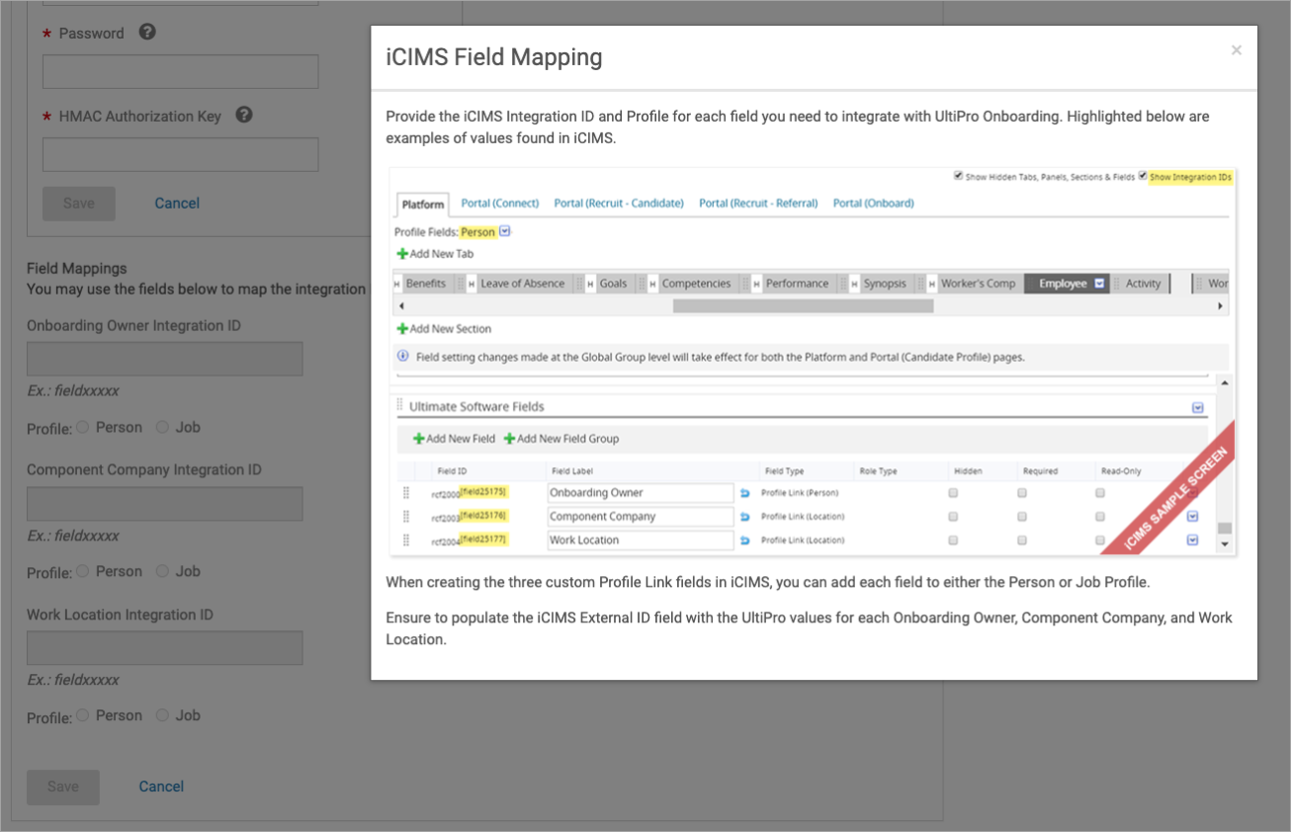1291x832 pixels.
Task: Focus the Password input field
Action: coord(180,71)
